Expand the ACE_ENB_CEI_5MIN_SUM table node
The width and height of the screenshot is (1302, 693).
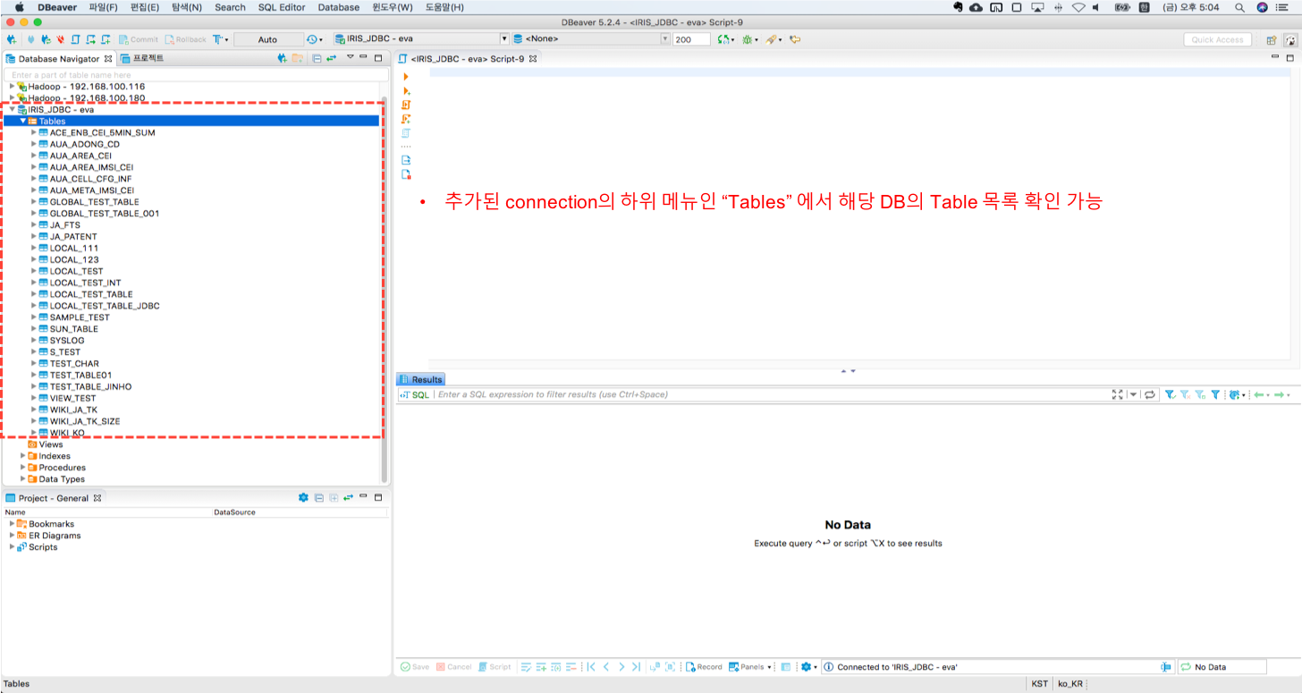pos(33,132)
